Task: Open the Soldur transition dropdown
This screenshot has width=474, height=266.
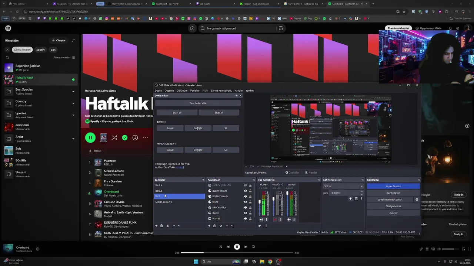Action: (x=344, y=186)
